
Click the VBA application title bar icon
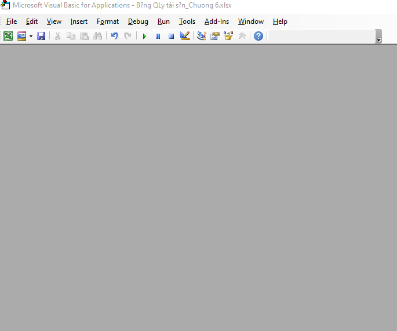click(x=5, y=5)
